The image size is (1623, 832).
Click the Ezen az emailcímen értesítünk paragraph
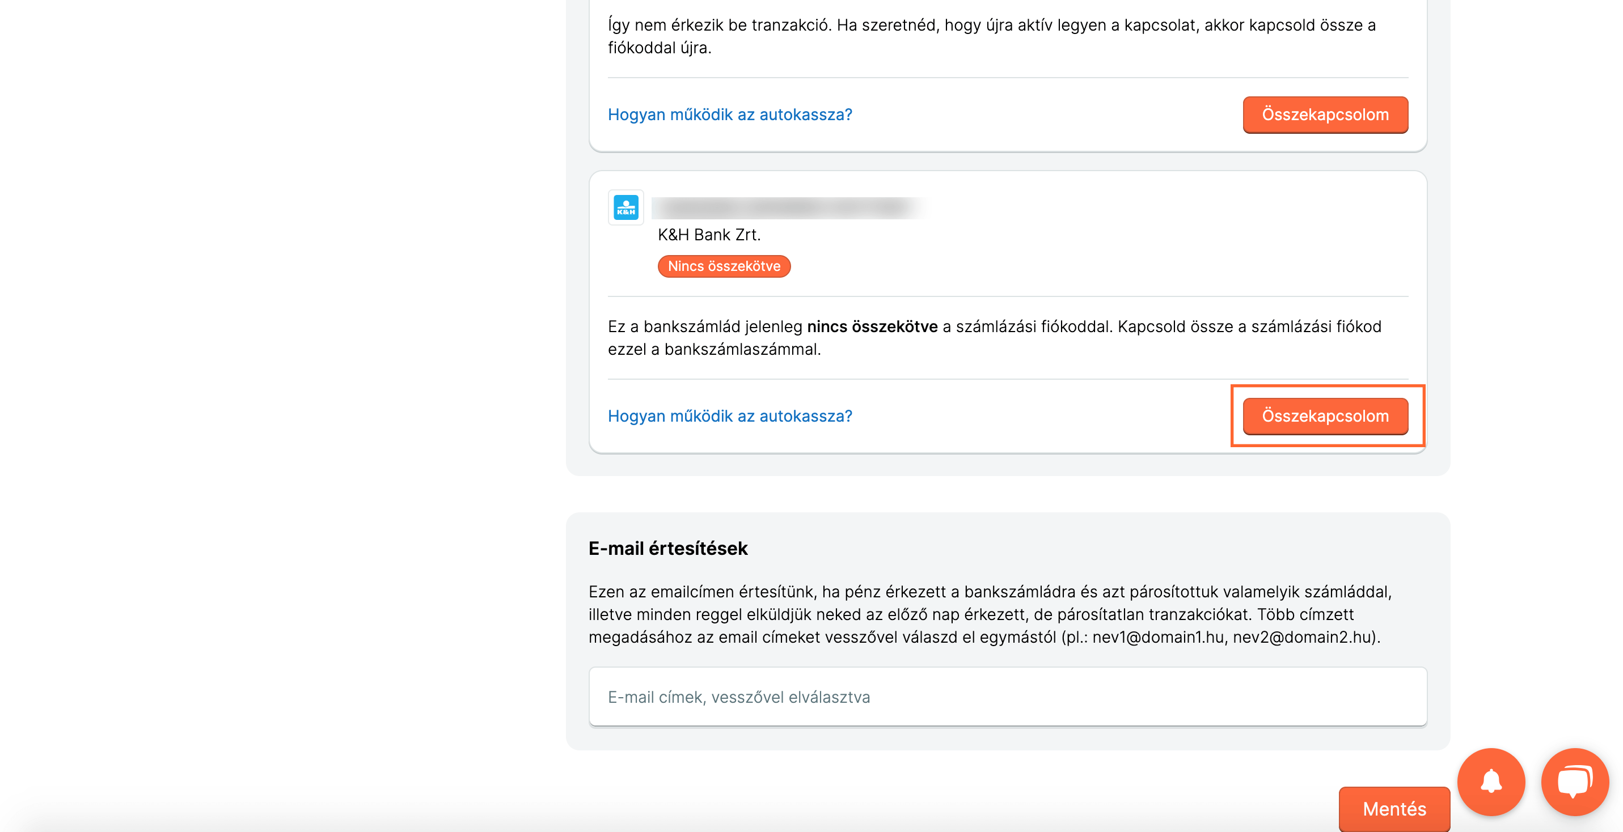[990, 614]
